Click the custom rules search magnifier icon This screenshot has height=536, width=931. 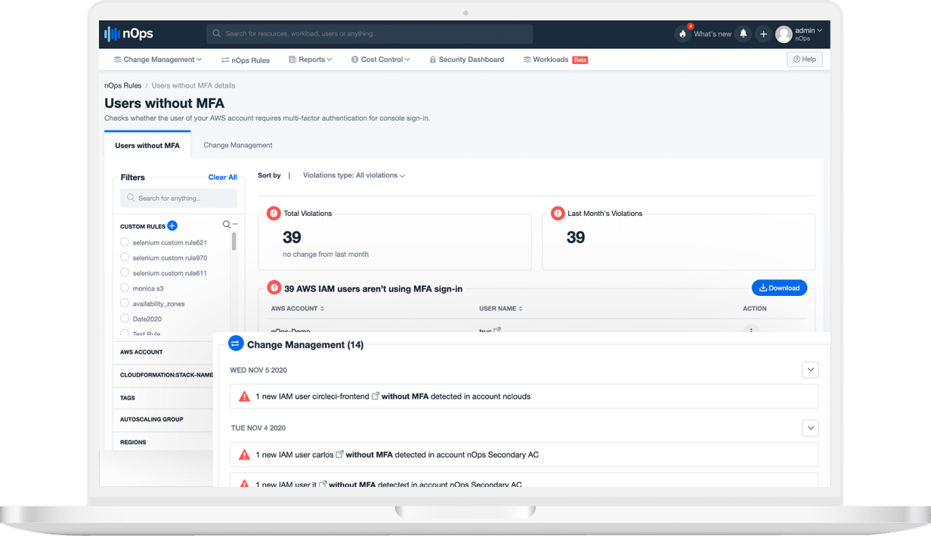(226, 224)
